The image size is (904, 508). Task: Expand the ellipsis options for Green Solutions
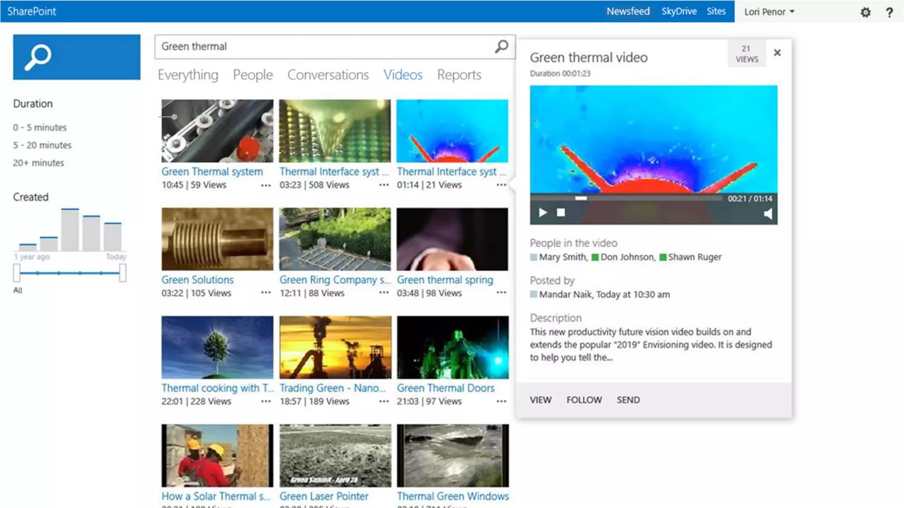[x=266, y=293]
